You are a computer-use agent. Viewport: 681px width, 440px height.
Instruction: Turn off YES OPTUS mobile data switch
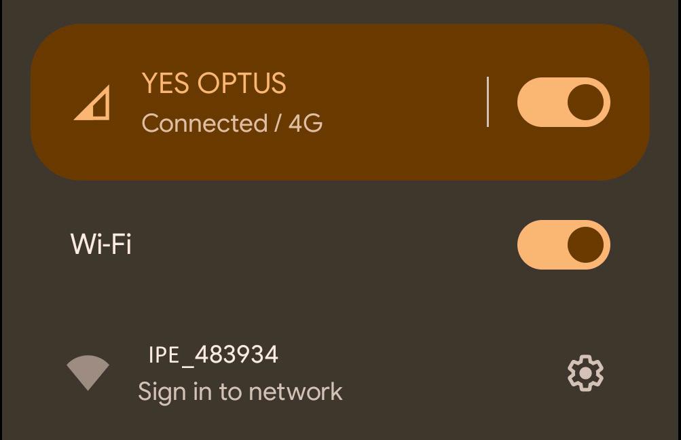(564, 102)
